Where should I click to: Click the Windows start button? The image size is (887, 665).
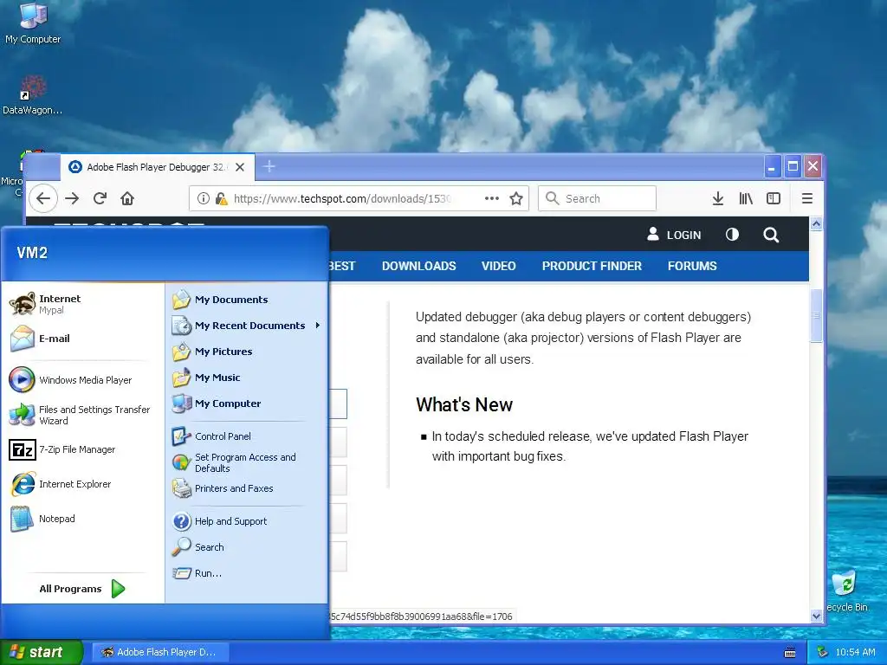pos(41,652)
